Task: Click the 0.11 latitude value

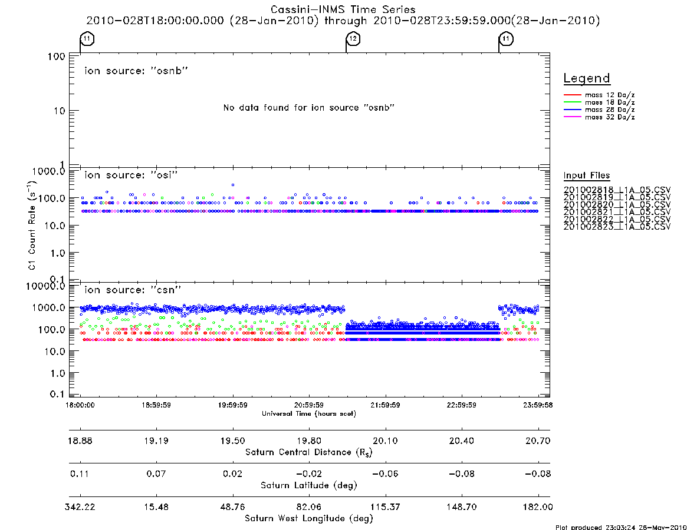Action: point(79,474)
